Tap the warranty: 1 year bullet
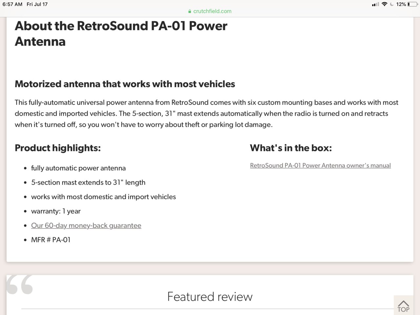 click(56, 211)
